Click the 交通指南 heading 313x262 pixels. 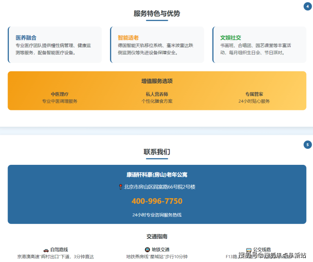[157, 237]
